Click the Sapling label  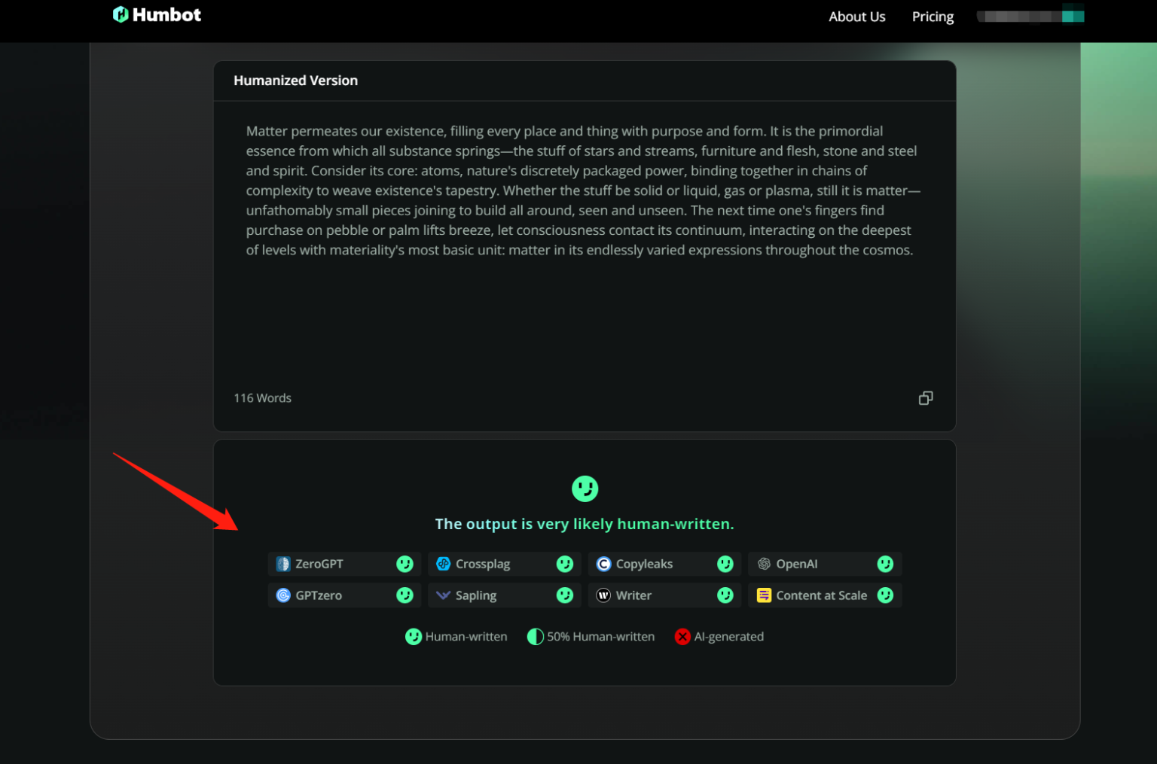[x=476, y=595]
